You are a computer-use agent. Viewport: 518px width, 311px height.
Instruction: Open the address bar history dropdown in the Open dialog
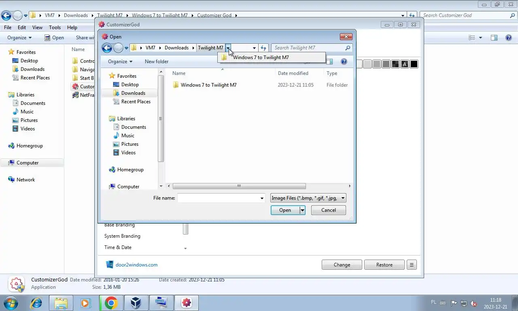coord(254,48)
